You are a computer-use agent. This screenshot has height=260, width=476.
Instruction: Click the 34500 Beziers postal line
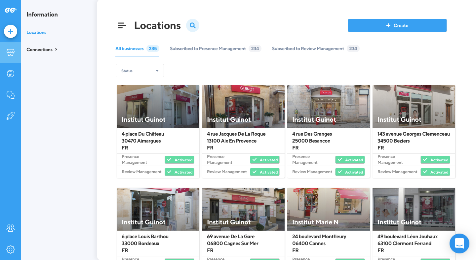(x=394, y=141)
